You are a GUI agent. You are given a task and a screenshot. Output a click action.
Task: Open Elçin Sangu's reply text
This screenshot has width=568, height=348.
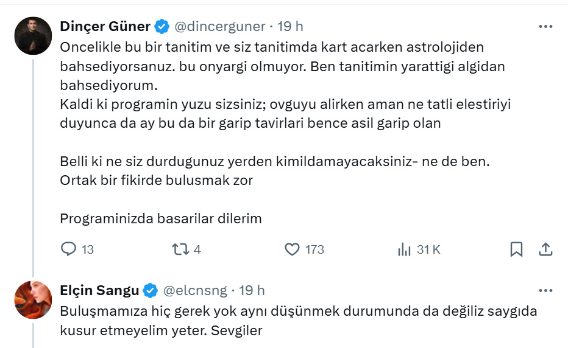click(299, 320)
